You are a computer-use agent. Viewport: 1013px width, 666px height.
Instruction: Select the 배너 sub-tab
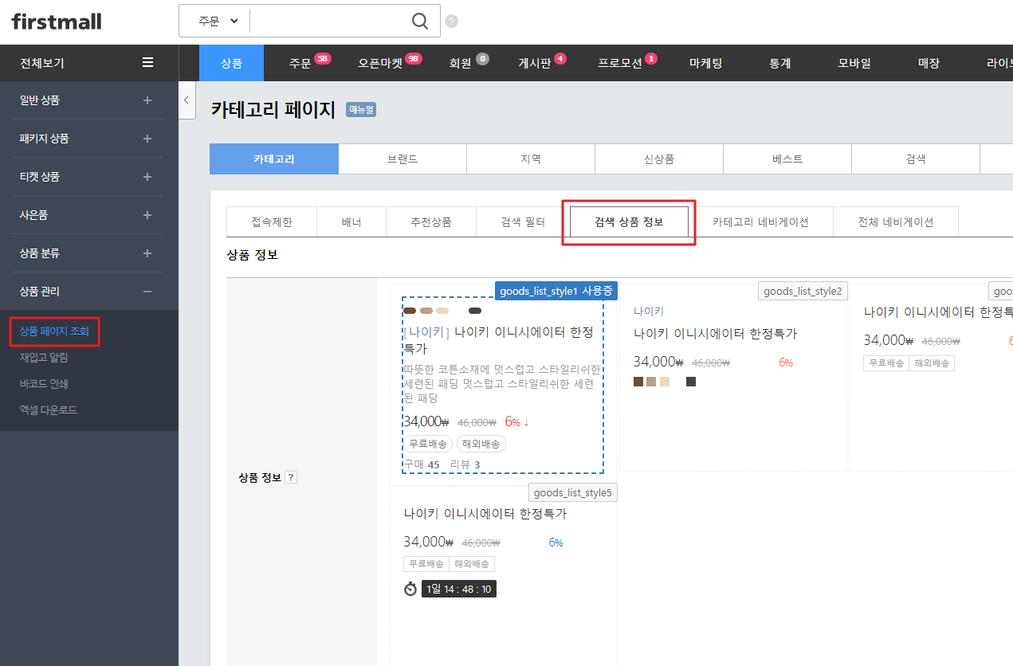coord(351,222)
